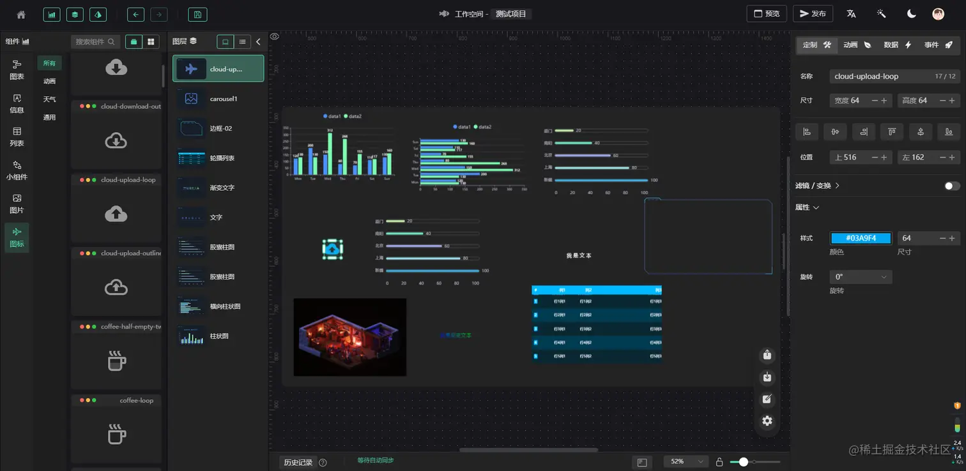Open the 历史记录 history button
Viewport: 966px width, 471px height.
click(298, 462)
